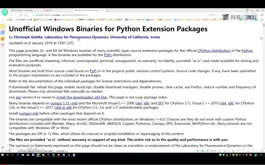
Task: Open File Explorer from taskbar
Action: (x=43, y=155)
